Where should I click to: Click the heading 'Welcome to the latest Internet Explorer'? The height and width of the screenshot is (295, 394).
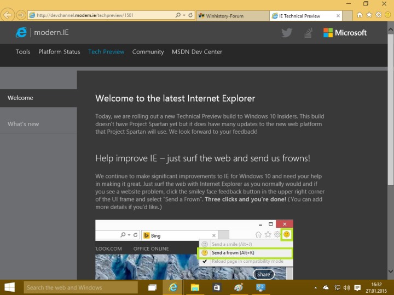pos(175,98)
